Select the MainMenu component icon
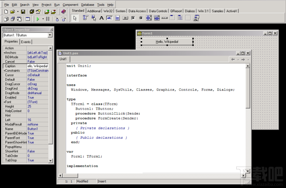 [85, 18]
